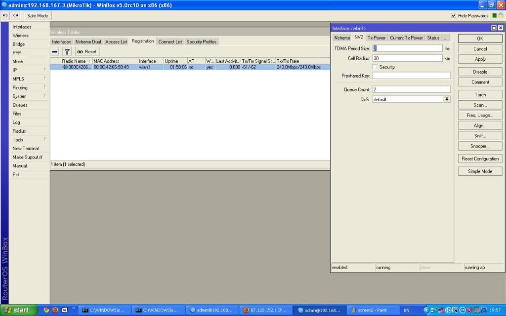The height and width of the screenshot is (316, 506).
Task: Open the Access List tab
Action: 116,42
